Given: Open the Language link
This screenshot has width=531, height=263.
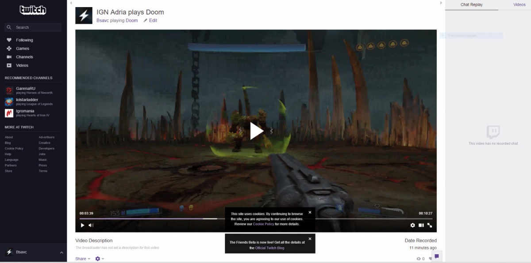Looking at the screenshot, I should (12, 160).
